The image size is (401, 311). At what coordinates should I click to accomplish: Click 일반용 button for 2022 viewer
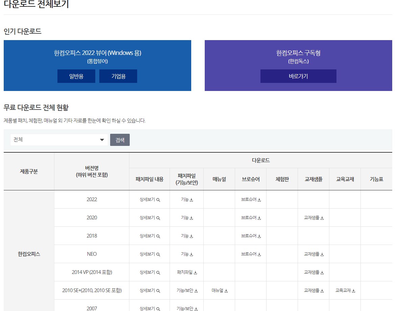coord(76,76)
